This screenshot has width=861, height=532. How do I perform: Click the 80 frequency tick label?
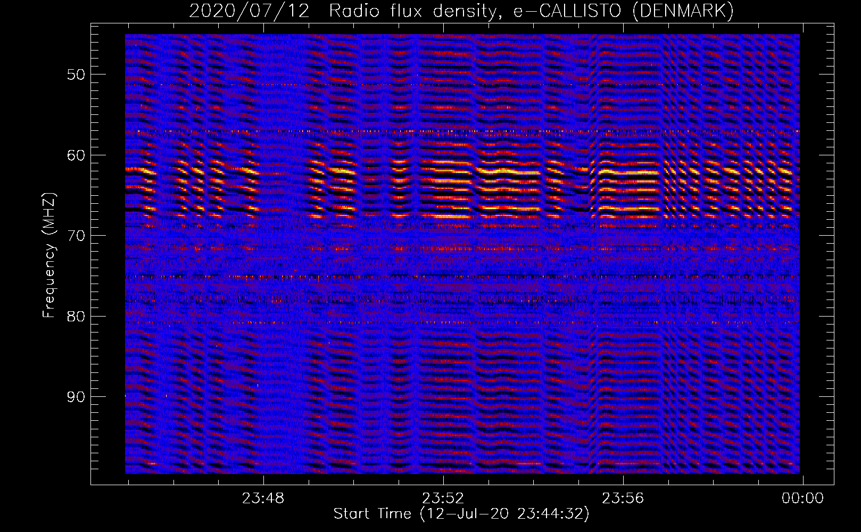click(x=76, y=317)
